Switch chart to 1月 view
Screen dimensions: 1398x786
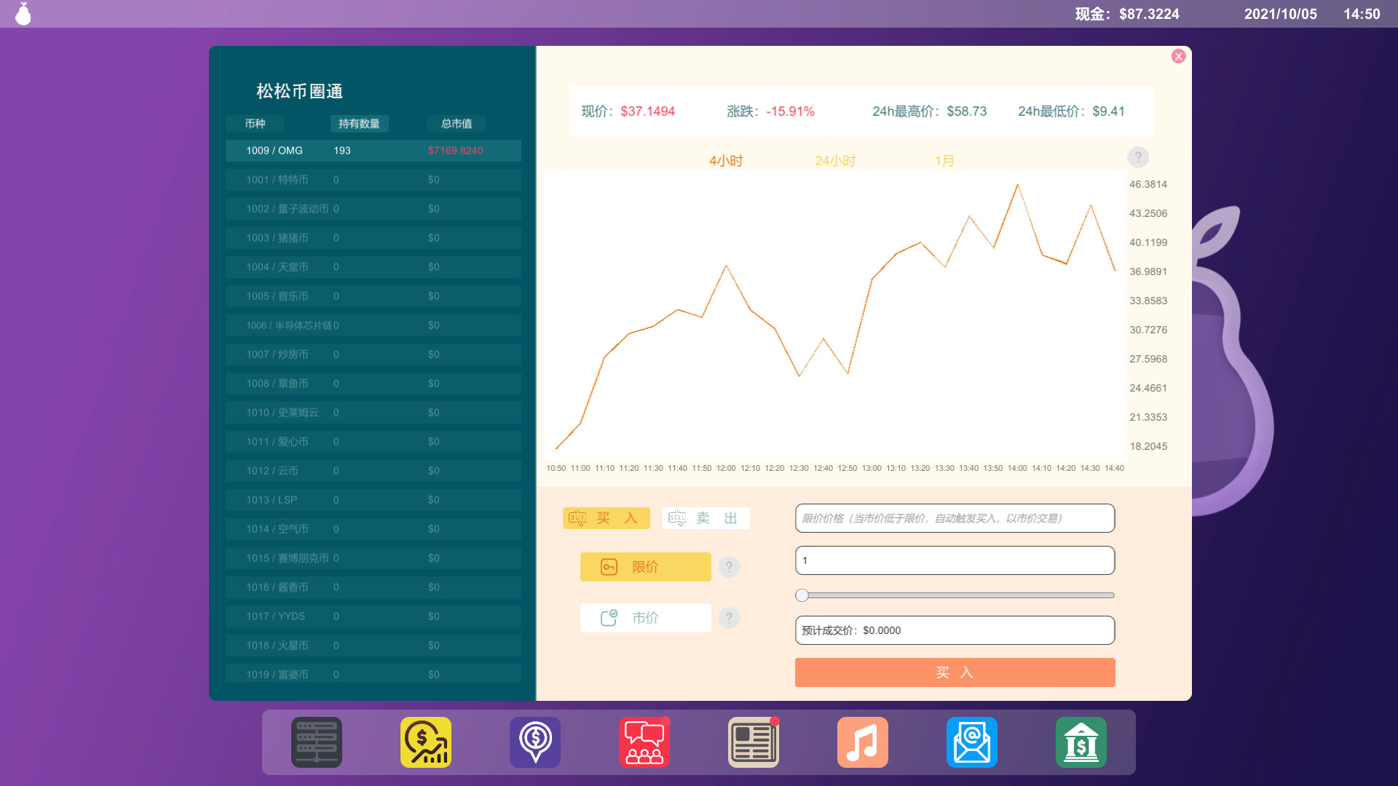[x=944, y=160]
